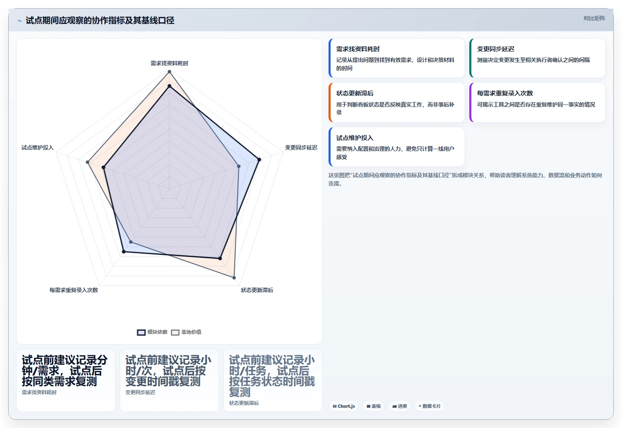Click the 状态更新滞后 radar axis label

[x=257, y=290]
